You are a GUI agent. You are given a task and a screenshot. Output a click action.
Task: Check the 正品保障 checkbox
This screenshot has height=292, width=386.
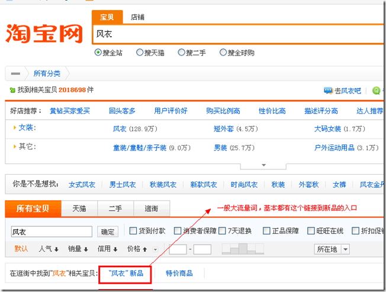pyautogui.click(x=266, y=230)
